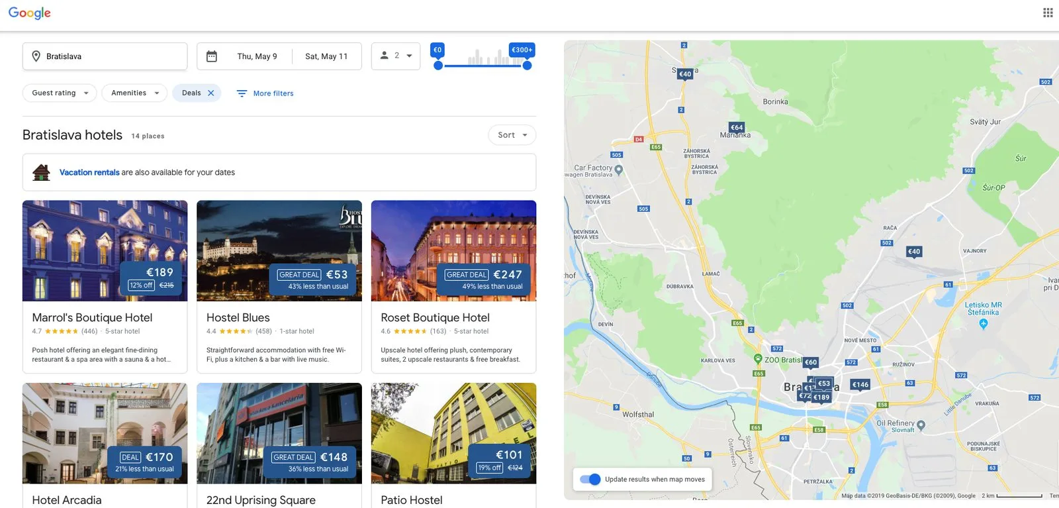The width and height of the screenshot is (1059, 508).
Task: Open the Amenities dropdown
Action: (135, 93)
